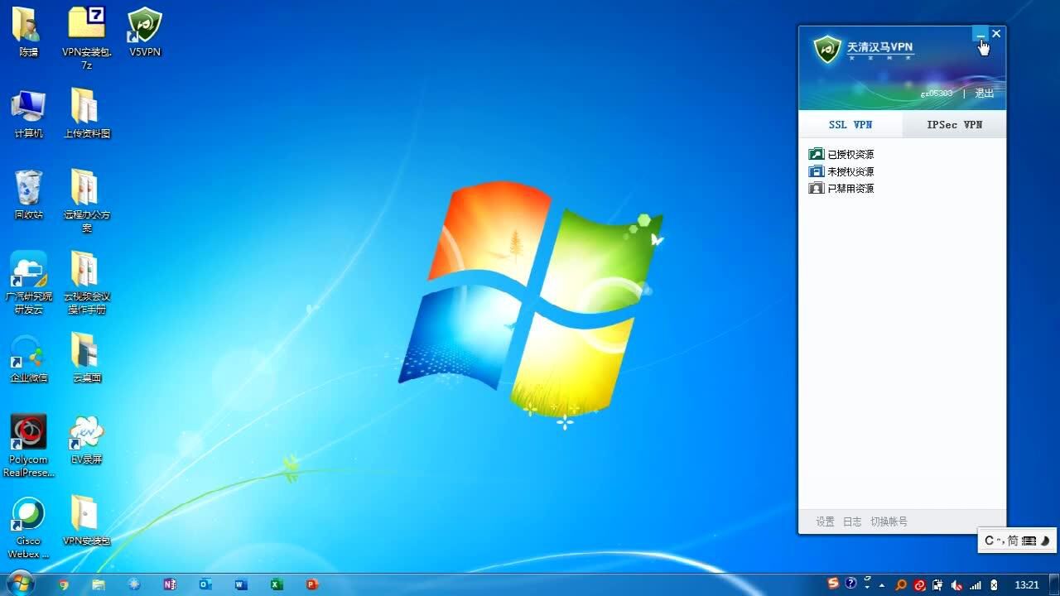Click the 退出 logout link
The height and width of the screenshot is (596, 1060).
pyautogui.click(x=984, y=94)
